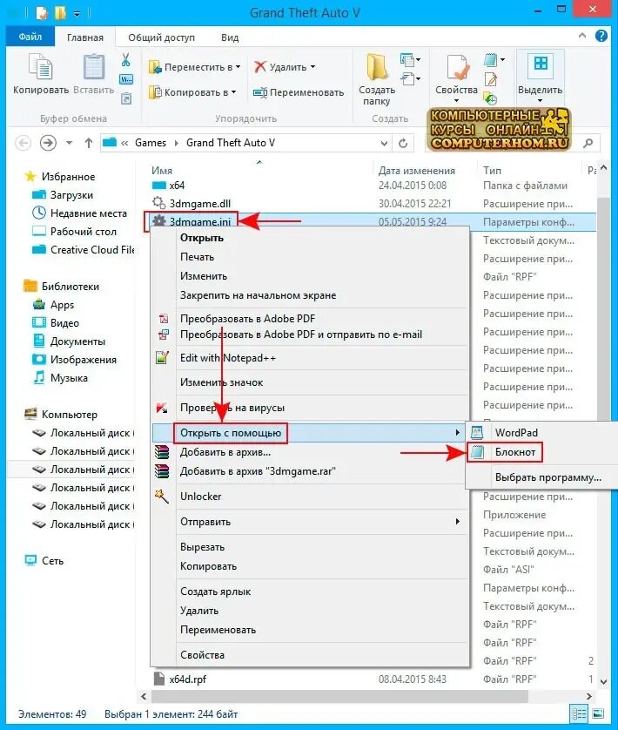
Task: Select Документы under Библиотеки
Action: pos(77,341)
